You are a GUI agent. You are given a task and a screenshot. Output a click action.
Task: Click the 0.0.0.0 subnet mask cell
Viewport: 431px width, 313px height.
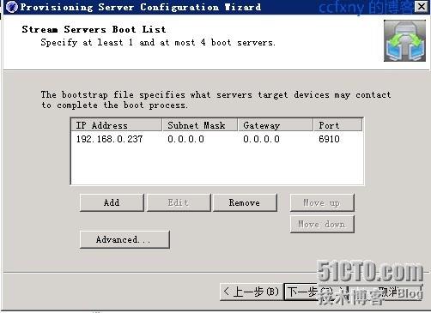[185, 139]
